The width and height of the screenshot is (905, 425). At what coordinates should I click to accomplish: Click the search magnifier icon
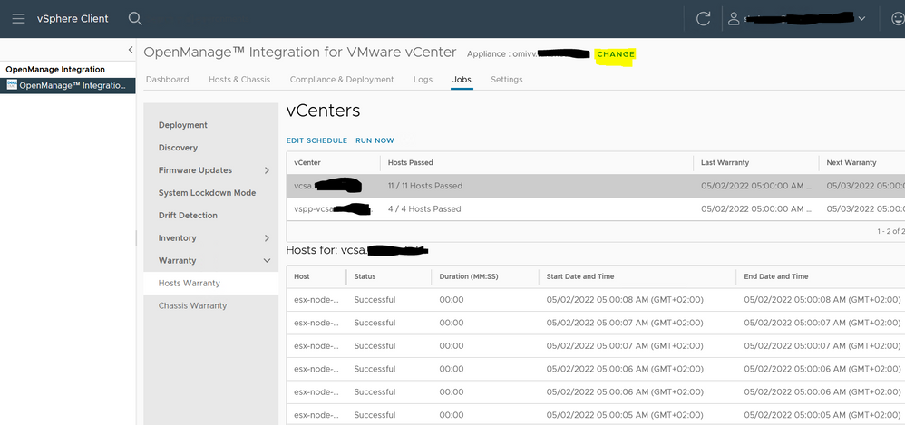[135, 18]
